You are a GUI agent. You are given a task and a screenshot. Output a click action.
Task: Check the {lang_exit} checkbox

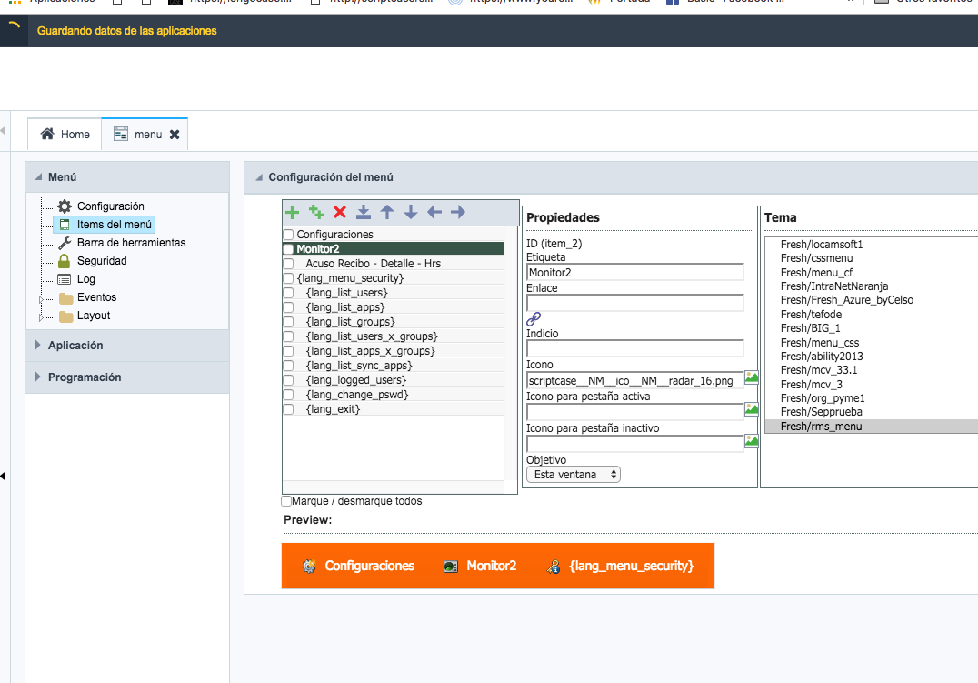pyautogui.click(x=288, y=409)
